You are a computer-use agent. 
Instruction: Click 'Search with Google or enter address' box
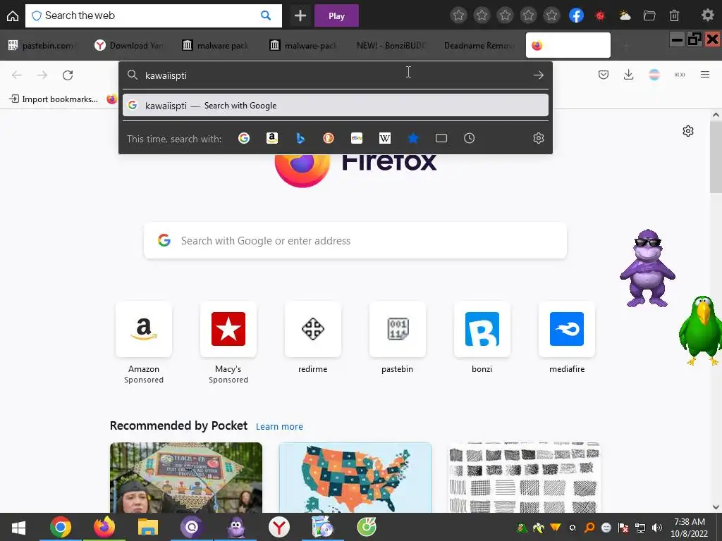tap(355, 241)
